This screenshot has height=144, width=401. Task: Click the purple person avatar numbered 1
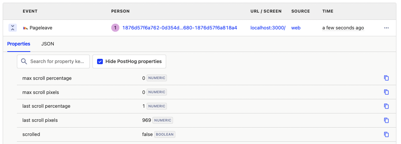pos(115,28)
